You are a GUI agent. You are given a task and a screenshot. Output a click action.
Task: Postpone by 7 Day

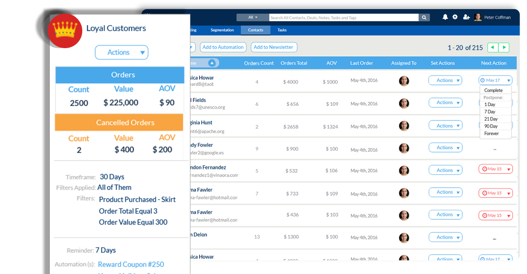490,112
